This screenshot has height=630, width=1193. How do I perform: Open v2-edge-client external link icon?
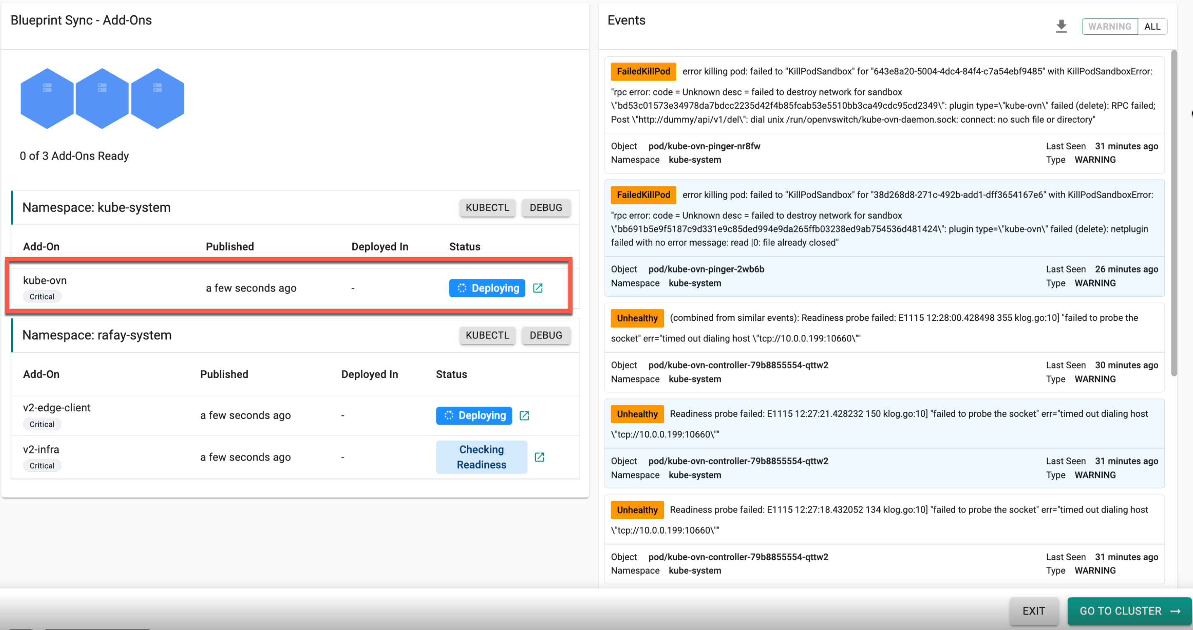(x=524, y=416)
